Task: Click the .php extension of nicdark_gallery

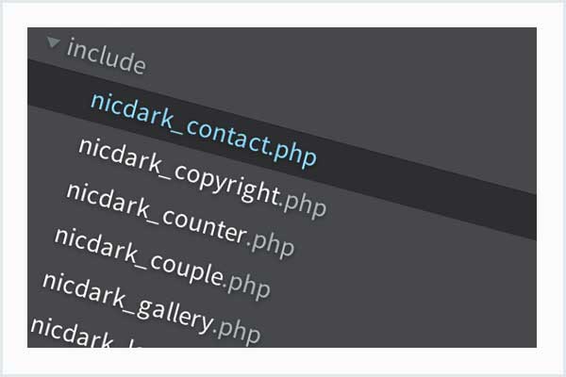Action: coord(237,329)
